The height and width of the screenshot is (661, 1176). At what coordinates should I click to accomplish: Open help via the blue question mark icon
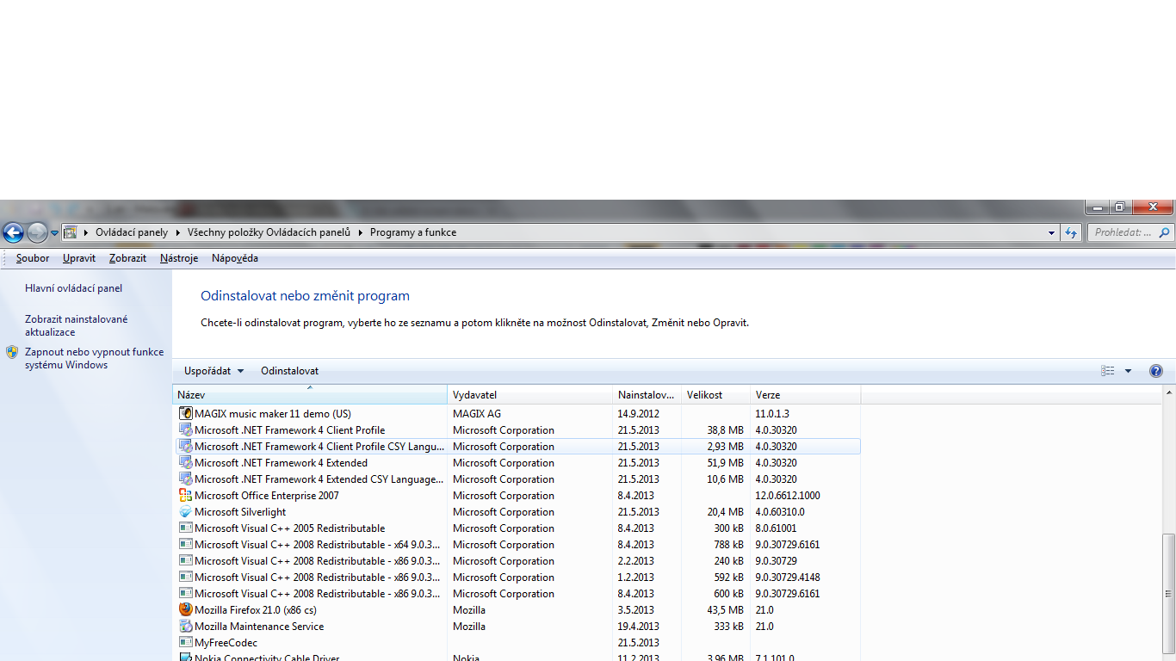1156,371
